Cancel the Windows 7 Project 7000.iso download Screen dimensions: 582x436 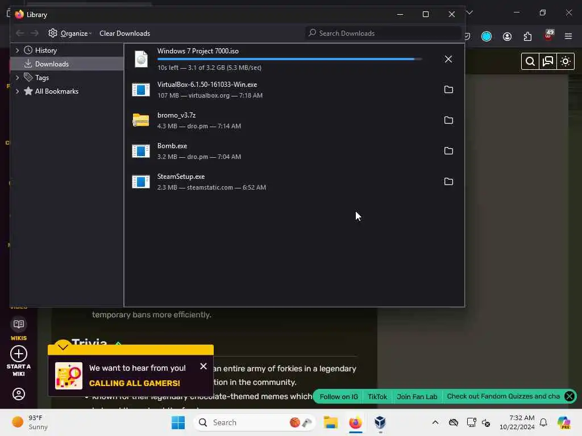(x=448, y=59)
